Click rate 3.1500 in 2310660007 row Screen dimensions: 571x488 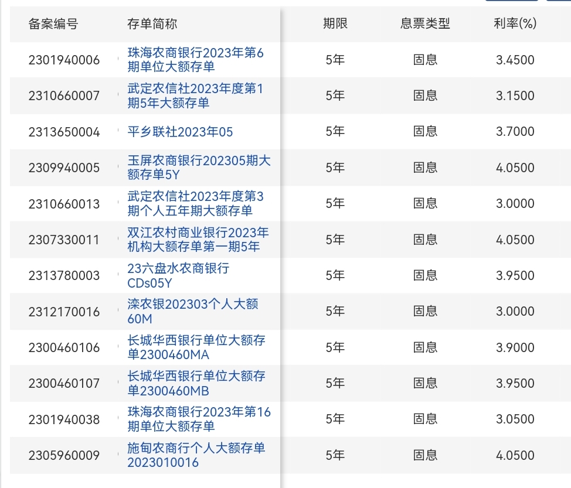tap(515, 95)
